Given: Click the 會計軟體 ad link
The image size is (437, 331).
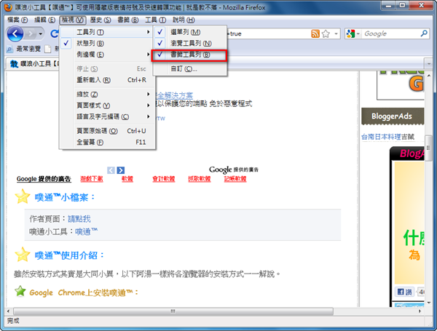Looking at the screenshot, I should [x=163, y=179].
